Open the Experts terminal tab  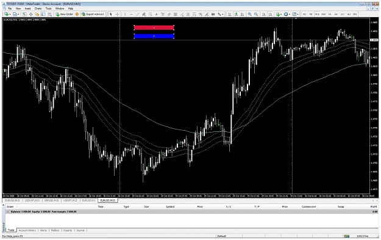(x=68, y=230)
